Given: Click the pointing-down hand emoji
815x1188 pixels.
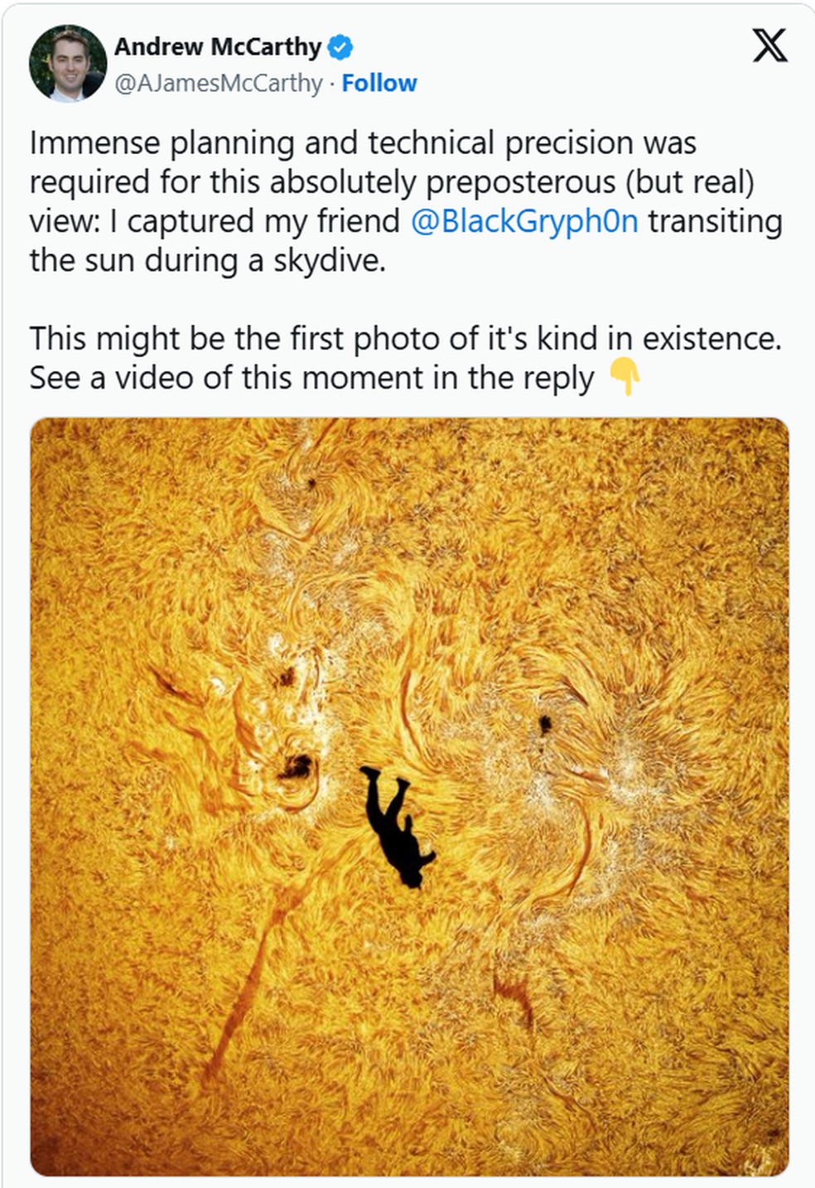Looking at the screenshot, I should 625,378.
